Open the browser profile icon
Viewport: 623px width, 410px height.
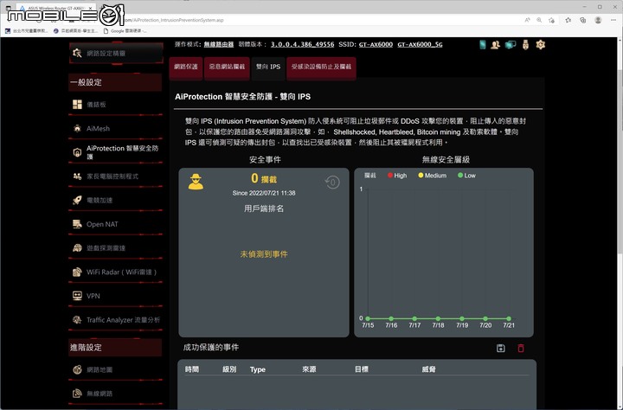(598, 20)
